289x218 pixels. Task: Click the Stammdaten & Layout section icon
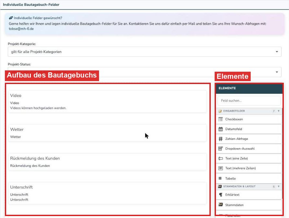tap(220, 186)
